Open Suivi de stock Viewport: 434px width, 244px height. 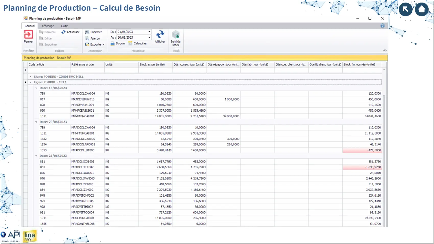(x=176, y=35)
